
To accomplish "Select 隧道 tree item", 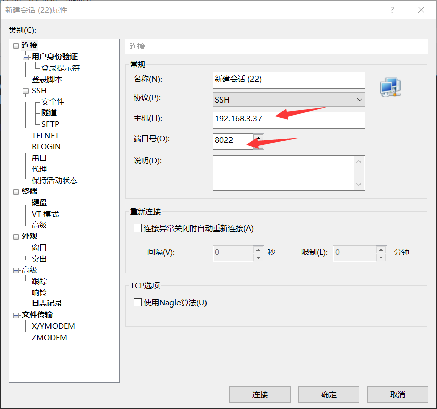I will tap(49, 113).
